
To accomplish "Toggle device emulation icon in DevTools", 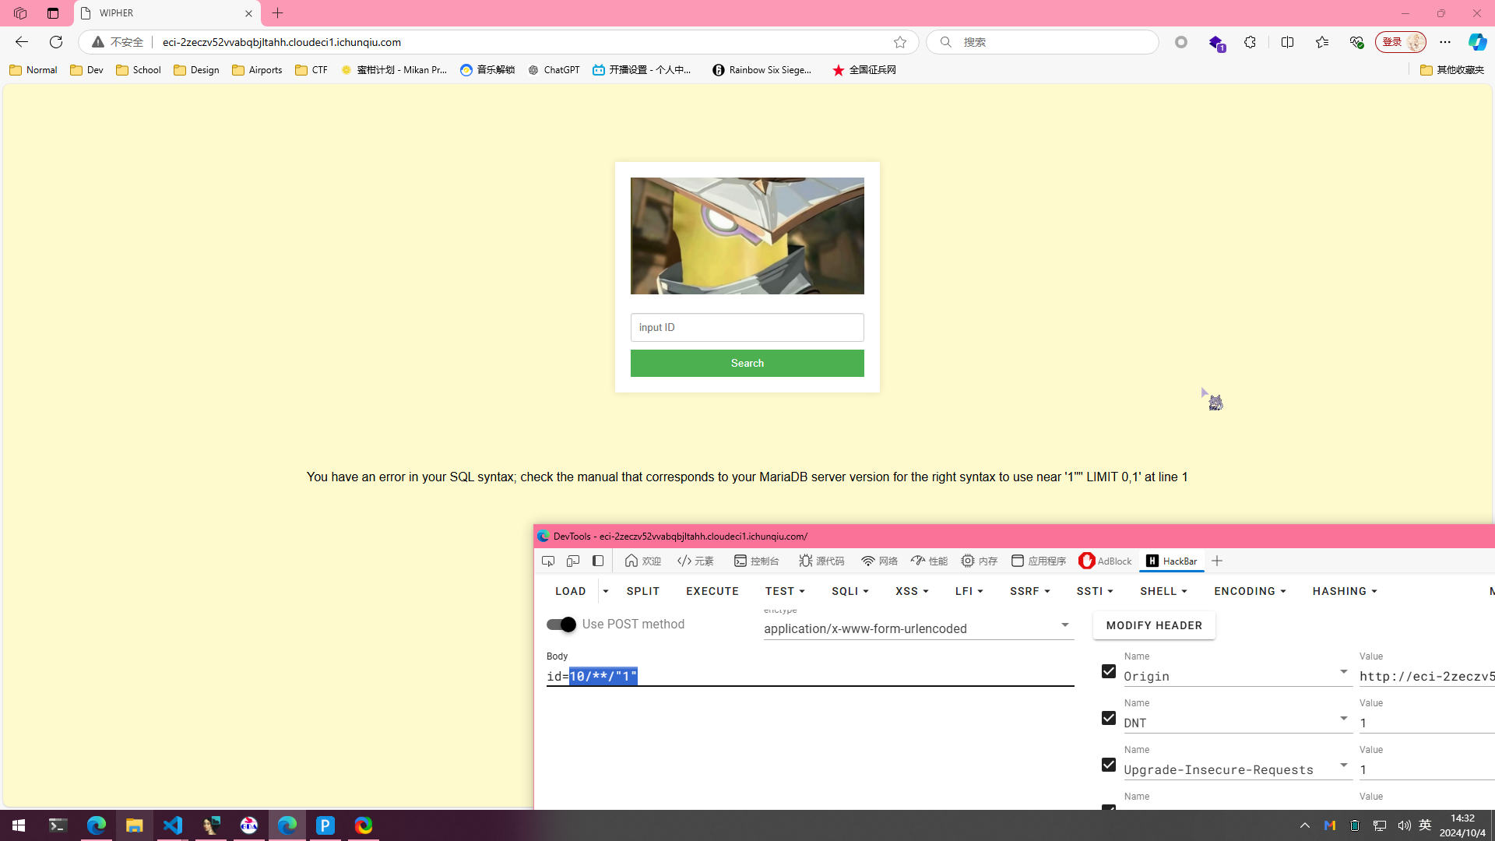I will point(573,561).
